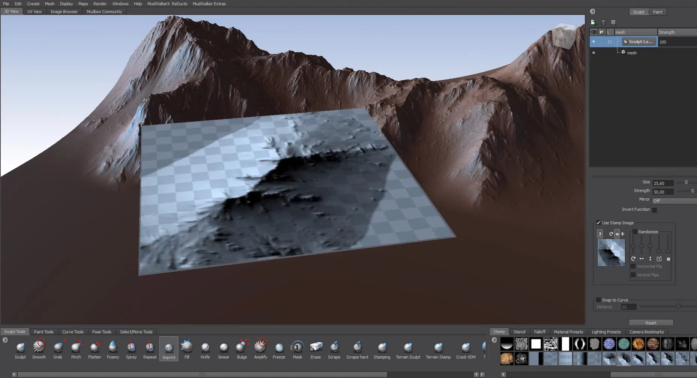697x378 pixels.
Task: Select the Bulge tool
Action: 242,349
